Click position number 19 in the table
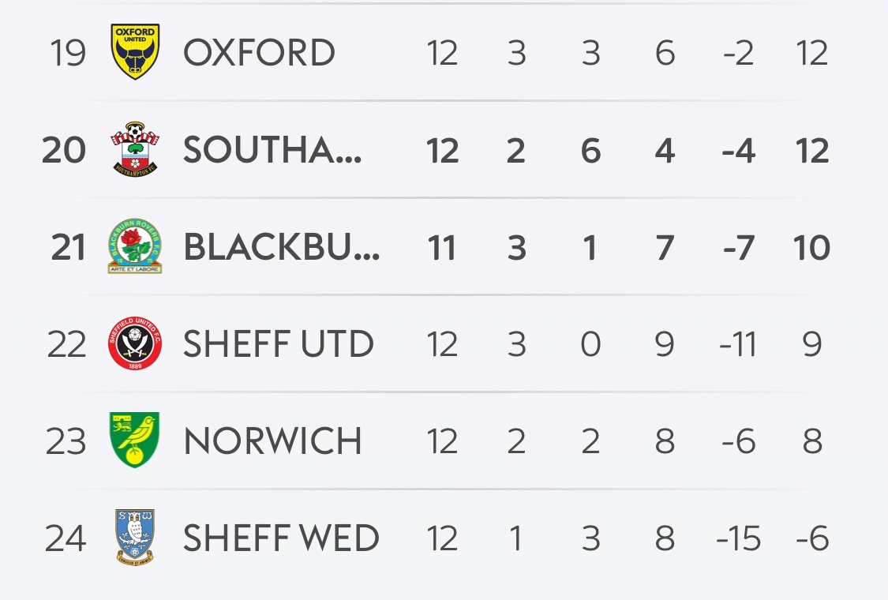The width and height of the screenshot is (888, 600). coord(68,53)
